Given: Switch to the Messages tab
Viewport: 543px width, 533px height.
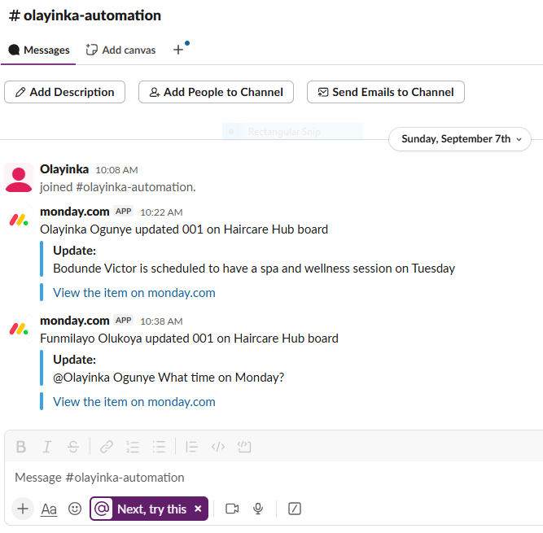Looking at the screenshot, I should point(39,50).
